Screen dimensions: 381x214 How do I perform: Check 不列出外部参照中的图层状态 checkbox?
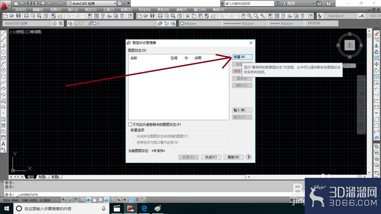point(130,125)
